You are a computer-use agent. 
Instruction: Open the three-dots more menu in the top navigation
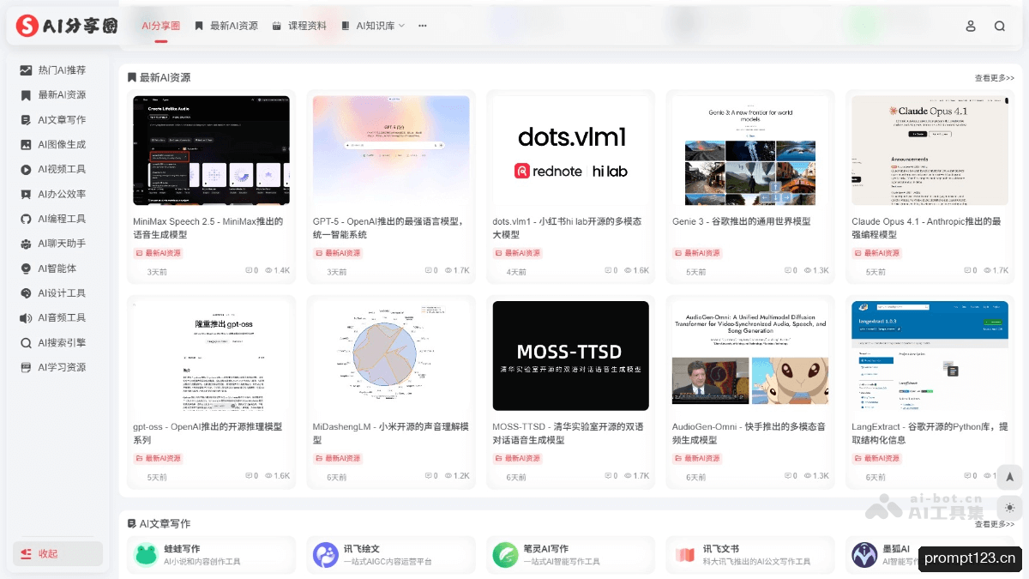(x=422, y=26)
